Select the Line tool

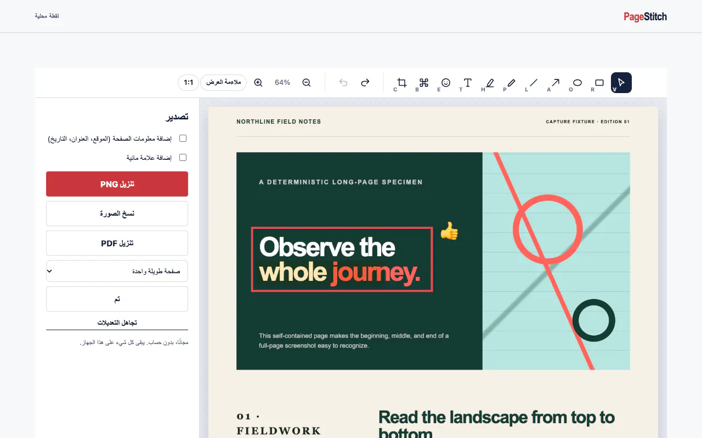(x=534, y=83)
